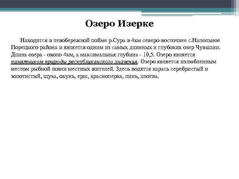Click the word 'золотистый' in the last line
The height and width of the screenshot is (179, 239).
26,76
